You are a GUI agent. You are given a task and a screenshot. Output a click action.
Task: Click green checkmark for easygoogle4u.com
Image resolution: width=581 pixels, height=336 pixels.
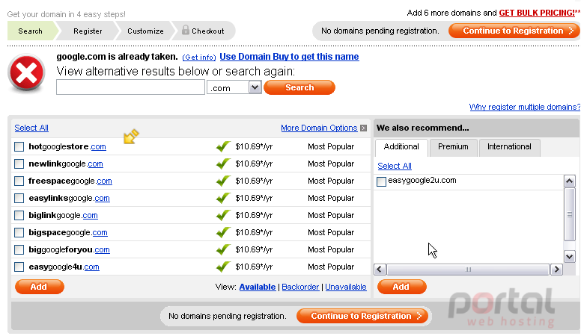[x=223, y=267]
